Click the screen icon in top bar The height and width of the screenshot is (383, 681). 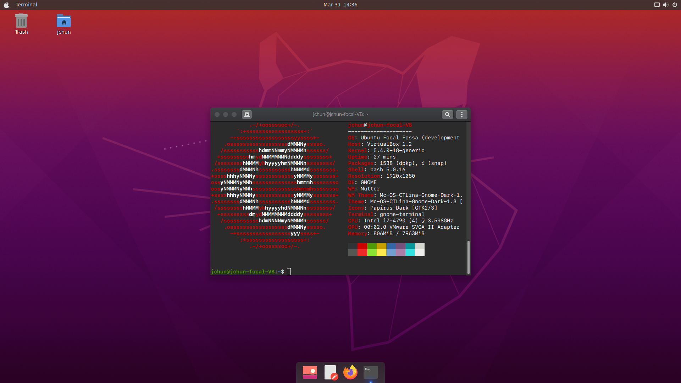pyautogui.click(x=657, y=5)
